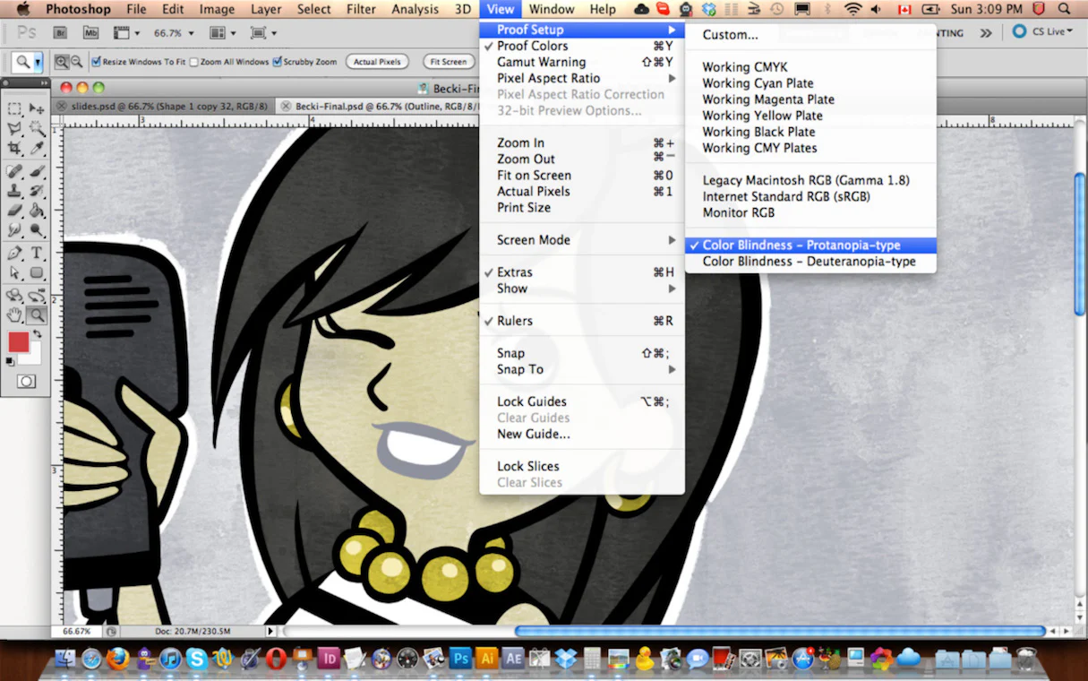
Task: Select the Horizontal Type tool
Action: coord(37,254)
